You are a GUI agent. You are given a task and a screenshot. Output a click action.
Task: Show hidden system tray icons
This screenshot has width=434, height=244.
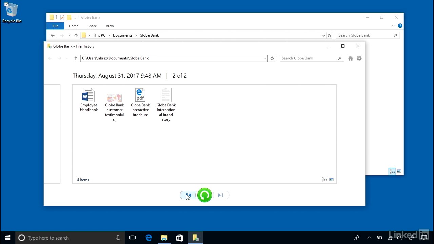click(x=369, y=238)
